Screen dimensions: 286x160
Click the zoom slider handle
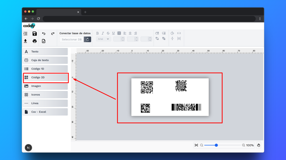pos(216,145)
